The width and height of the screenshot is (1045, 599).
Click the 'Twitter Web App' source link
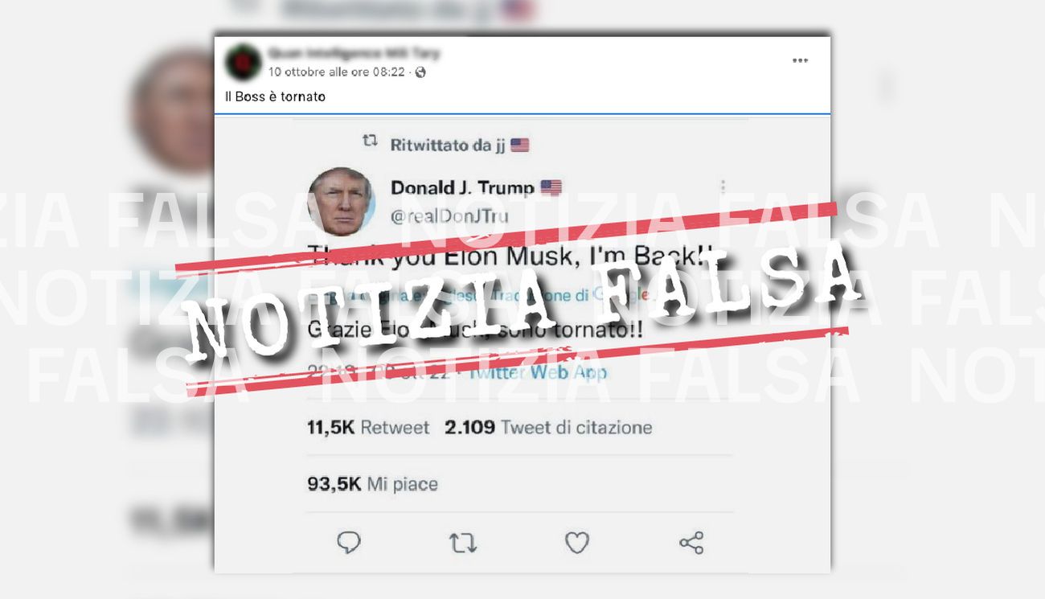pos(537,372)
